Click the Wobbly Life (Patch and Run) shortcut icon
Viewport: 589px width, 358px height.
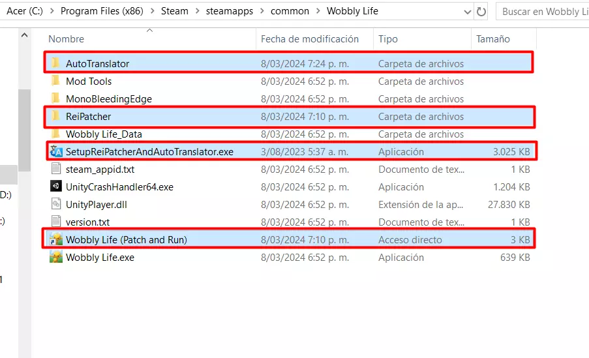click(56, 239)
